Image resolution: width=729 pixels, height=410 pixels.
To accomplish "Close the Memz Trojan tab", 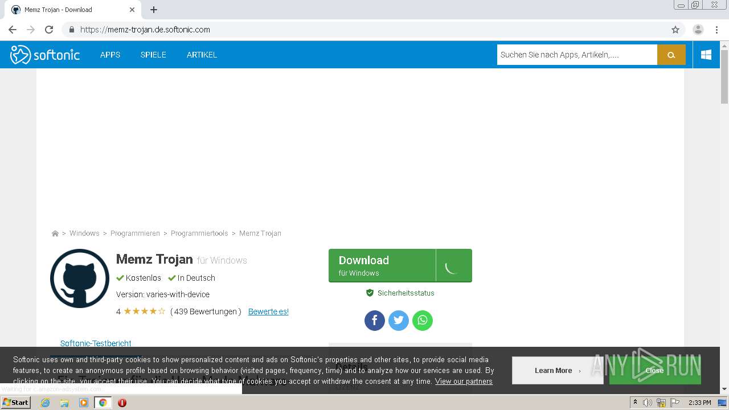I will pyautogui.click(x=132, y=10).
